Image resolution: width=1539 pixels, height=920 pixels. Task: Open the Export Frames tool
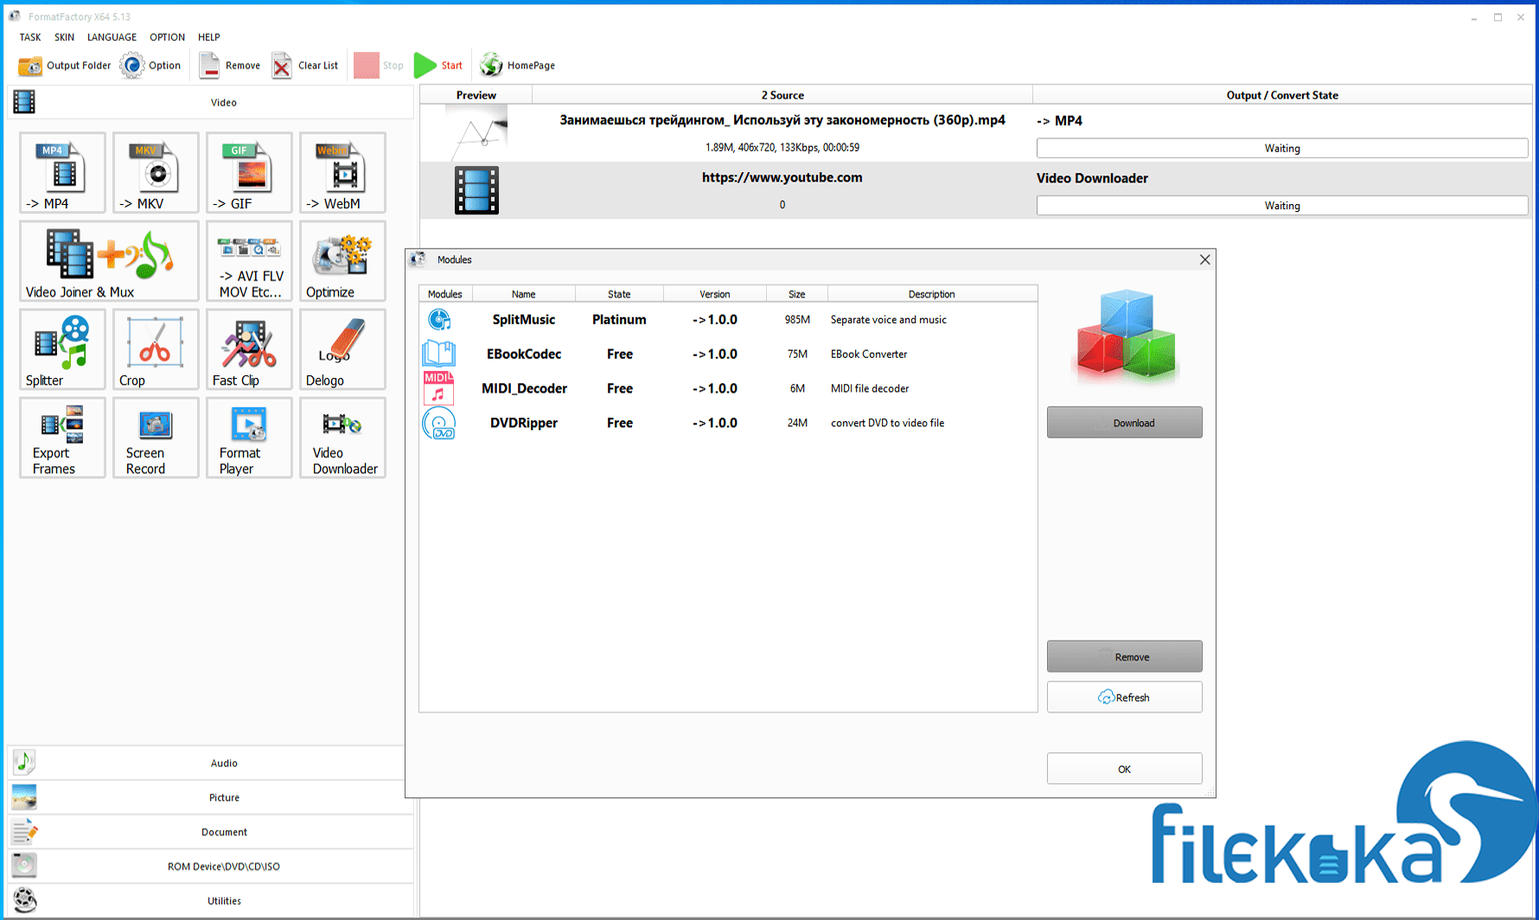click(62, 437)
